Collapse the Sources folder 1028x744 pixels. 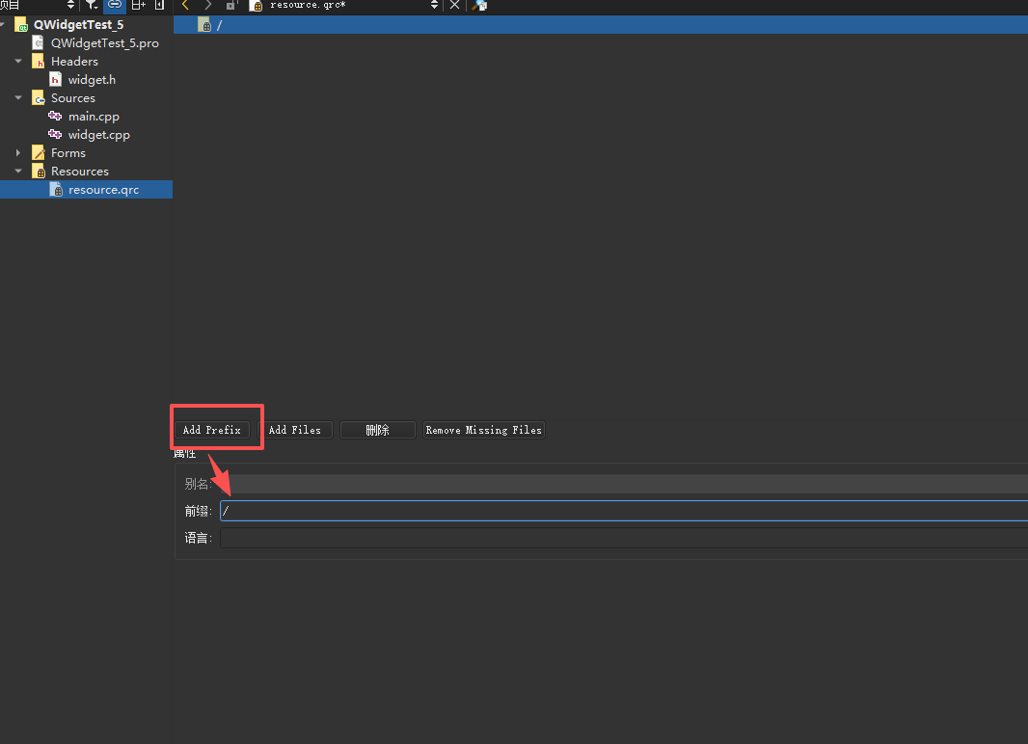pyautogui.click(x=18, y=97)
